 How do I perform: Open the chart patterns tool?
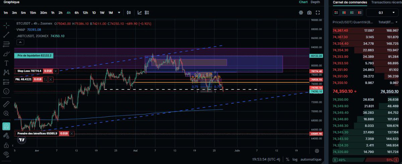coord(6,72)
